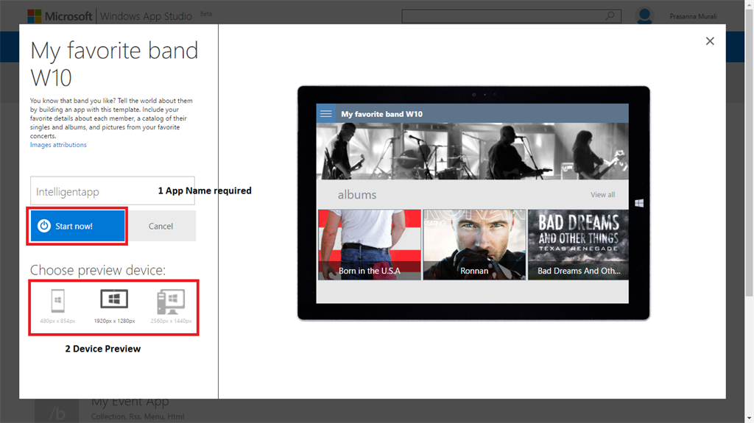Click the Microsoft logo in the header

[60, 16]
